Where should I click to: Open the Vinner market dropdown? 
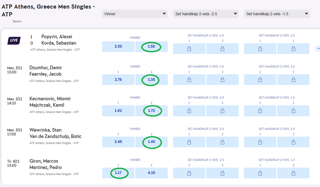pyautogui.click(x=135, y=14)
